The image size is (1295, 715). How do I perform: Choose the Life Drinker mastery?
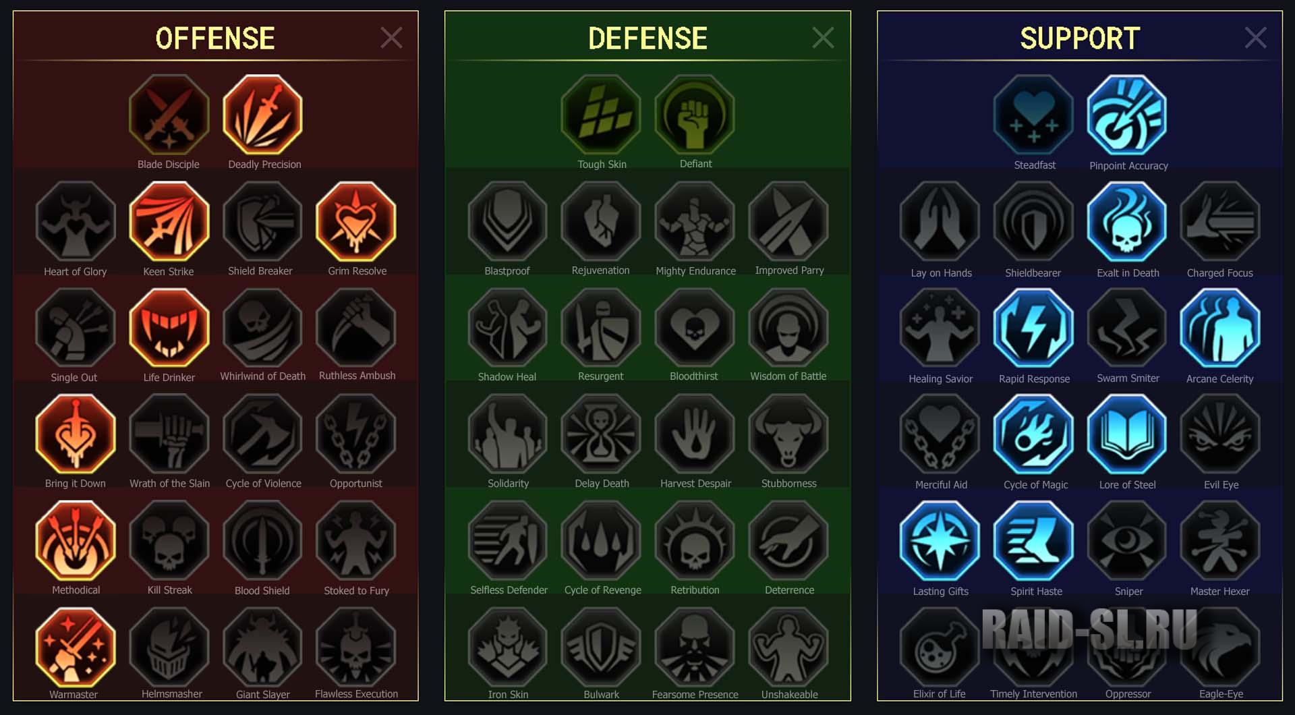[x=169, y=328]
